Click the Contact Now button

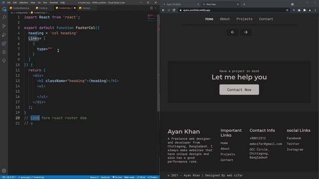tap(239, 89)
